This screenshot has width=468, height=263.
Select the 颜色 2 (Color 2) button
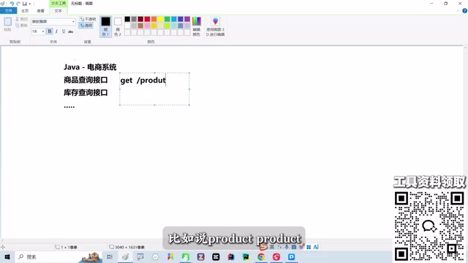pos(118,26)
